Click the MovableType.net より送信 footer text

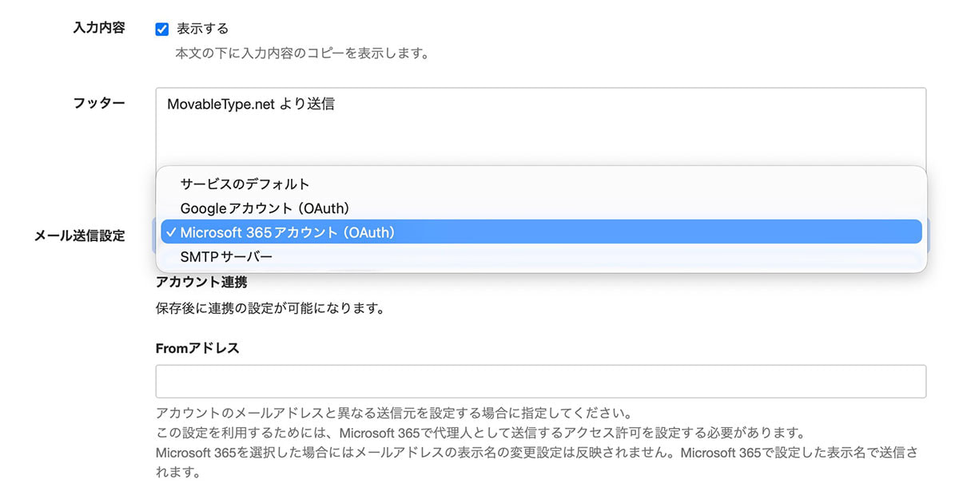(x=251, y=105)
